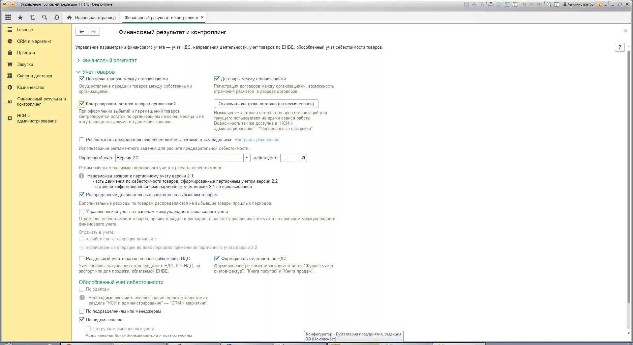This screenshot has width=633, height=345.
Task: Enable Рассчитывать предварительную себестоимость регламентным заданием
Action: coord(82,140)
